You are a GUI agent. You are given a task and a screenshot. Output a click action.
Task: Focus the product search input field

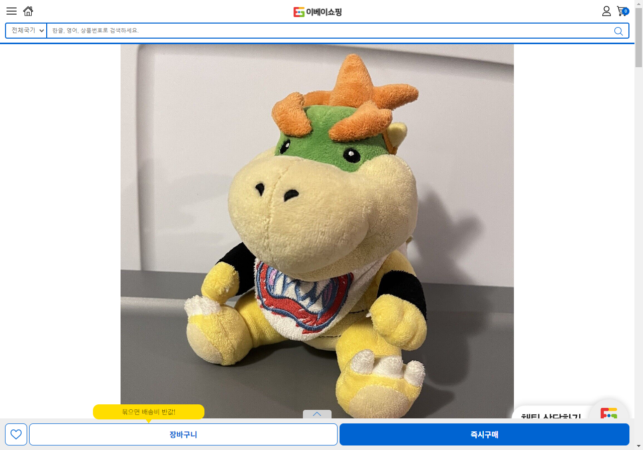[x=329, y=31]
